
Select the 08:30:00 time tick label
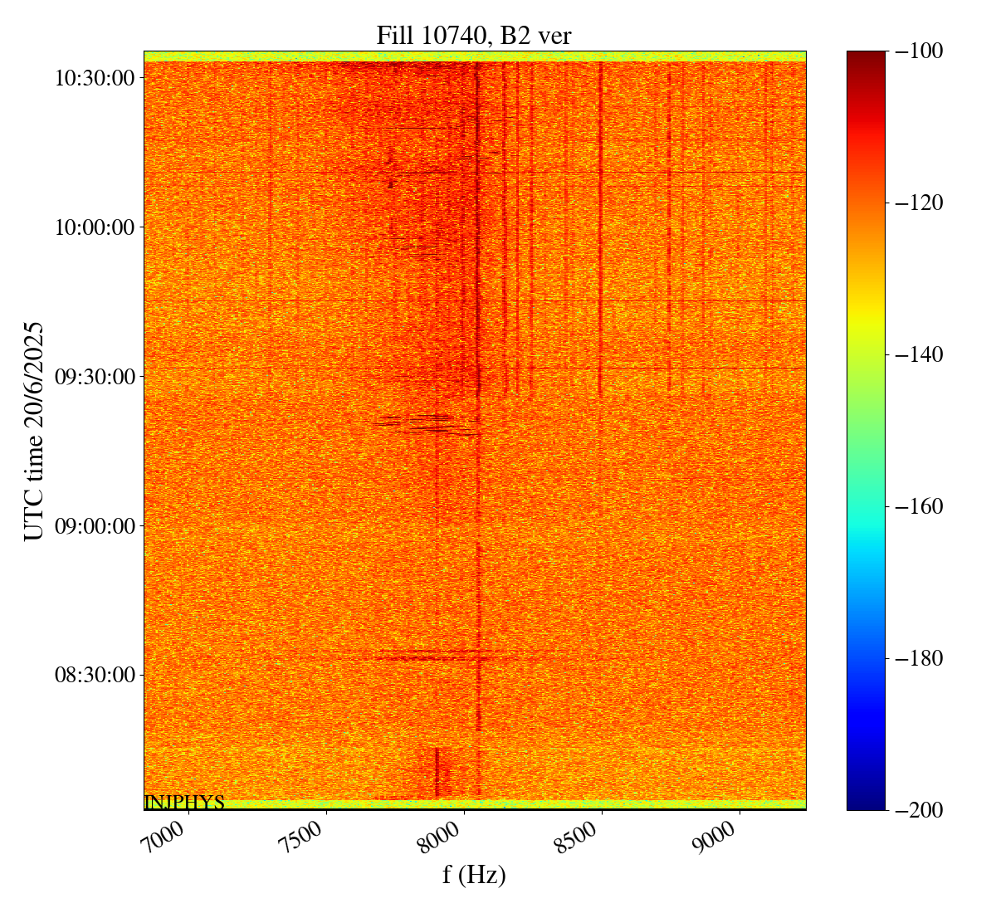click(x=94, y=674)
